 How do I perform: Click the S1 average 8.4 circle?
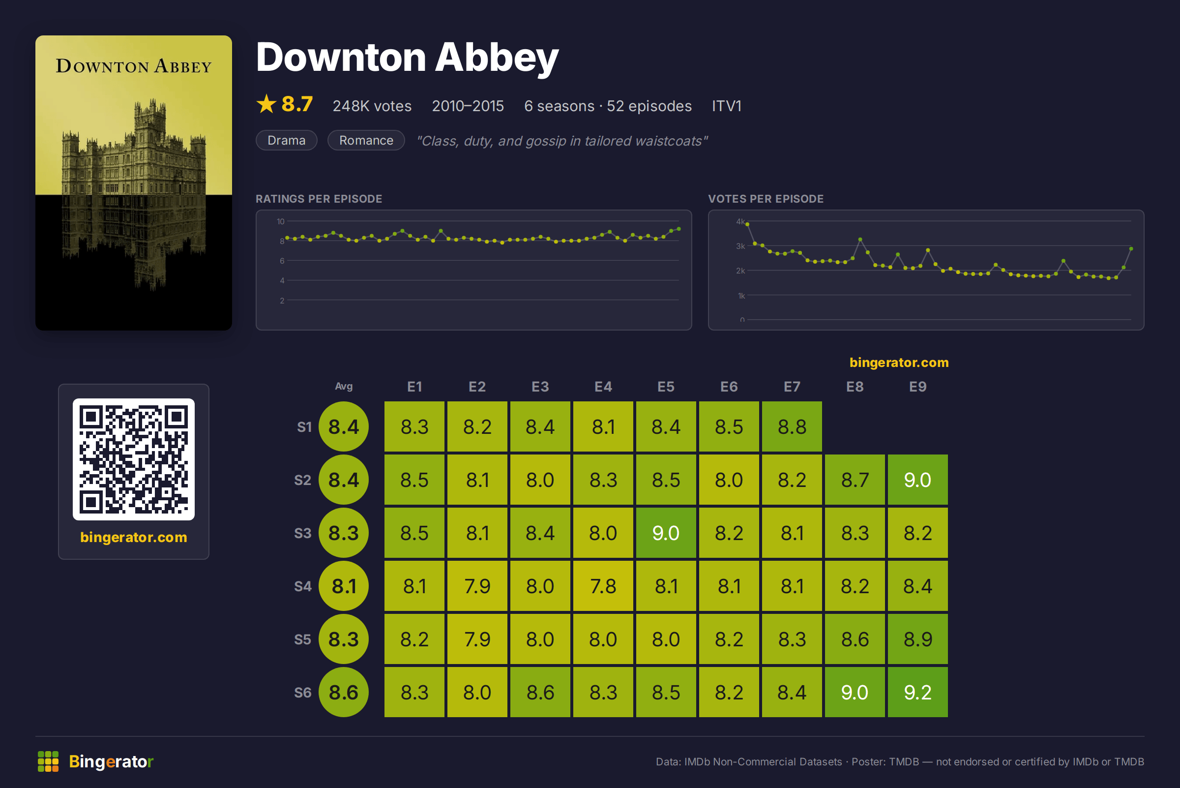coord(344,426)
